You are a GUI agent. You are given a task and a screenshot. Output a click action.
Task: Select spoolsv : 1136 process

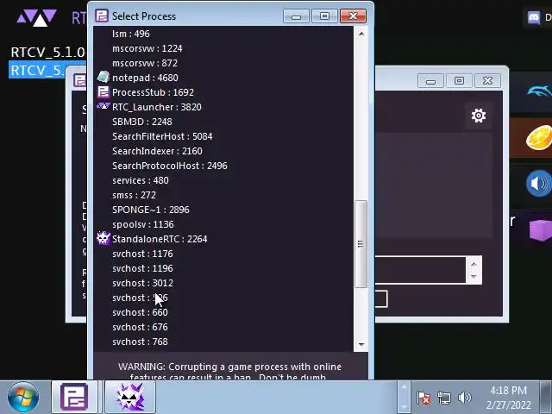[x=143, y=224]
